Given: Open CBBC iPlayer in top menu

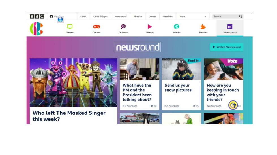Looking at the screenshot, I should [x=100, y=17].
